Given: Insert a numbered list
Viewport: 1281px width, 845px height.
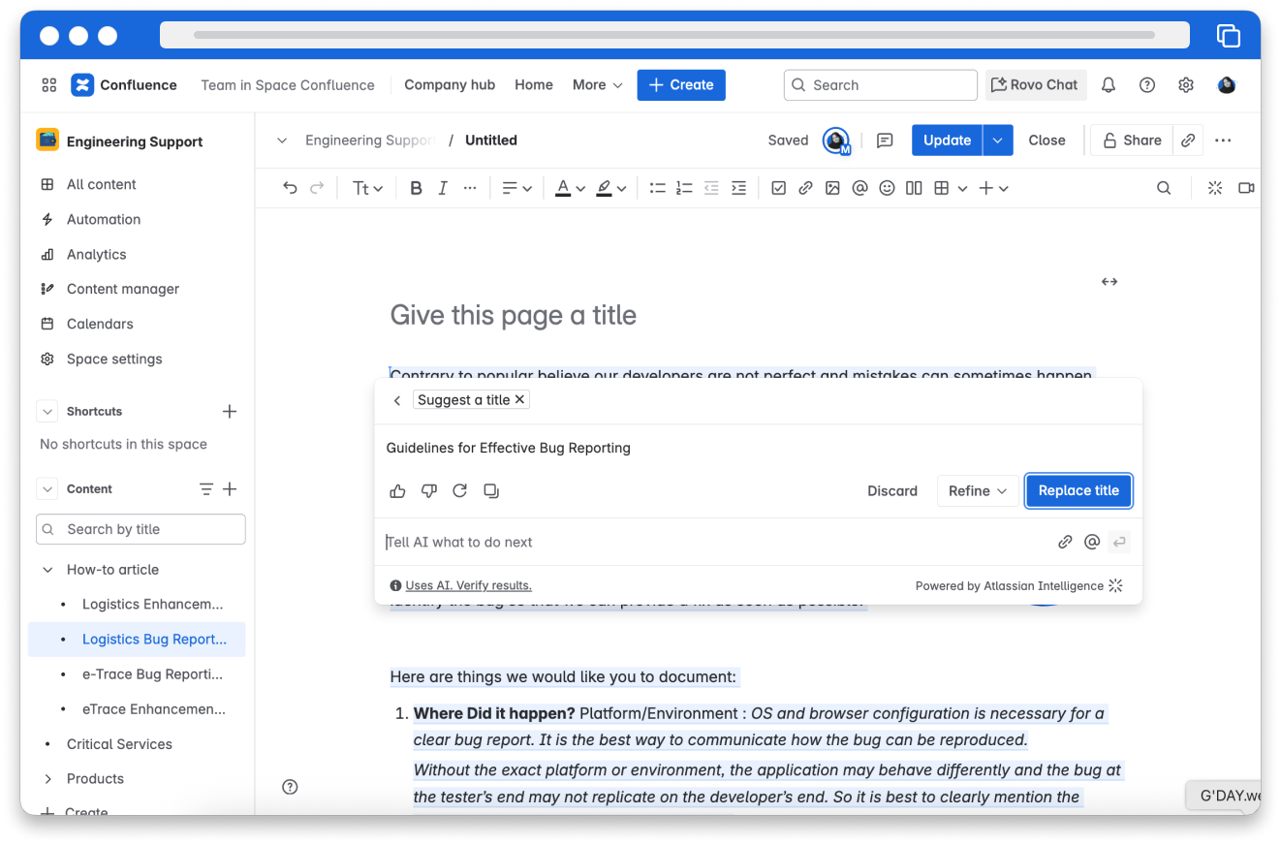Looking at the screenshot, I should point(684,189).
